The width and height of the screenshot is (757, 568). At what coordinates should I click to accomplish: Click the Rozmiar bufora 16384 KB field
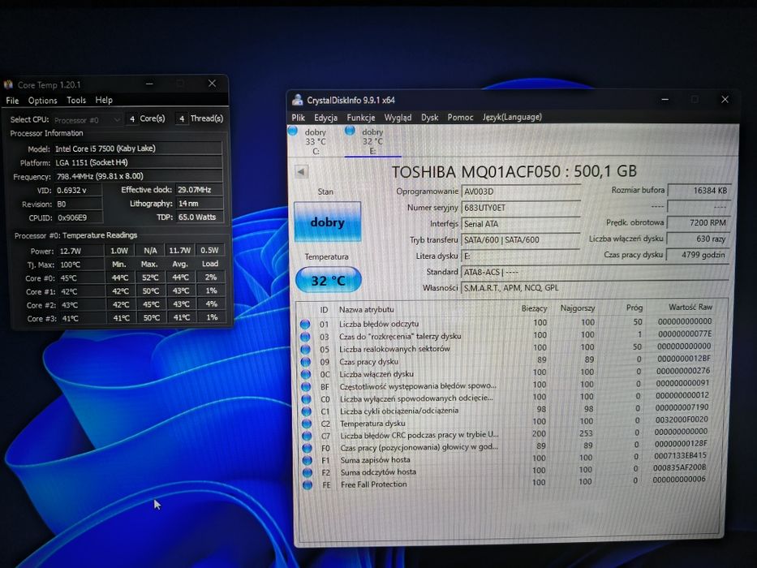point(699,191)
